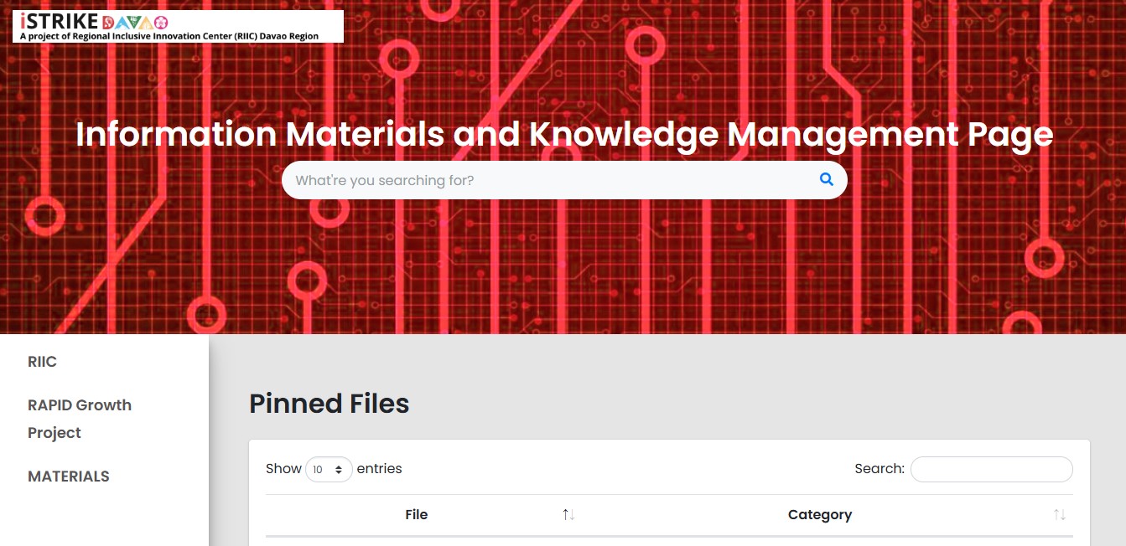Click the RIIC Davao Region project tagline
This screenshot has height=546, width=1126.
pyautogui.click(x=169, y=36)
